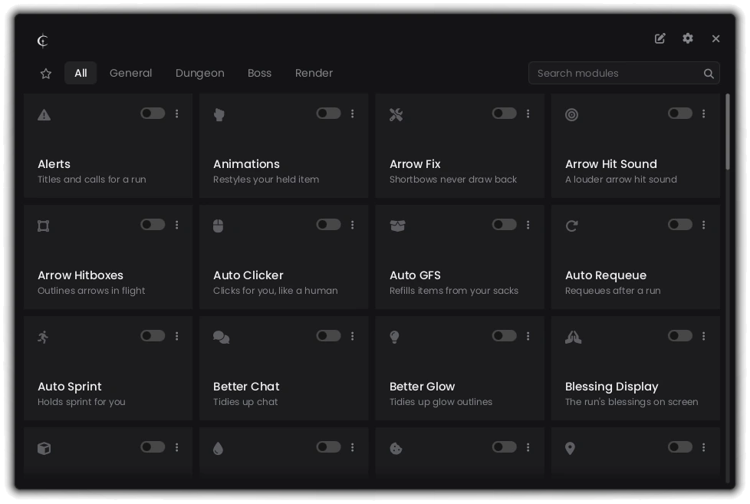Viewport: 750px width, 504px height.
Task: Click the Alerts warning triangle icon
Action: tap(44, 115)
